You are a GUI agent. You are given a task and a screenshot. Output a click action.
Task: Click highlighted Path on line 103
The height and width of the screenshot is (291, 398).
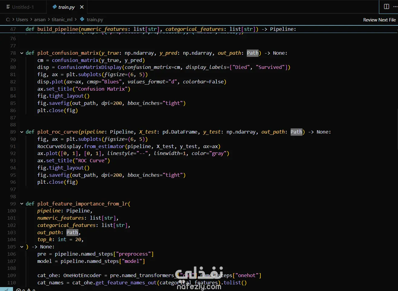72,233
